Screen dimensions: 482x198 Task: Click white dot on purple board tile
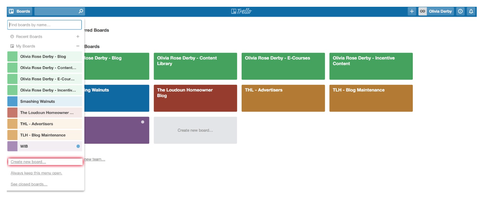tap(143, 122)
